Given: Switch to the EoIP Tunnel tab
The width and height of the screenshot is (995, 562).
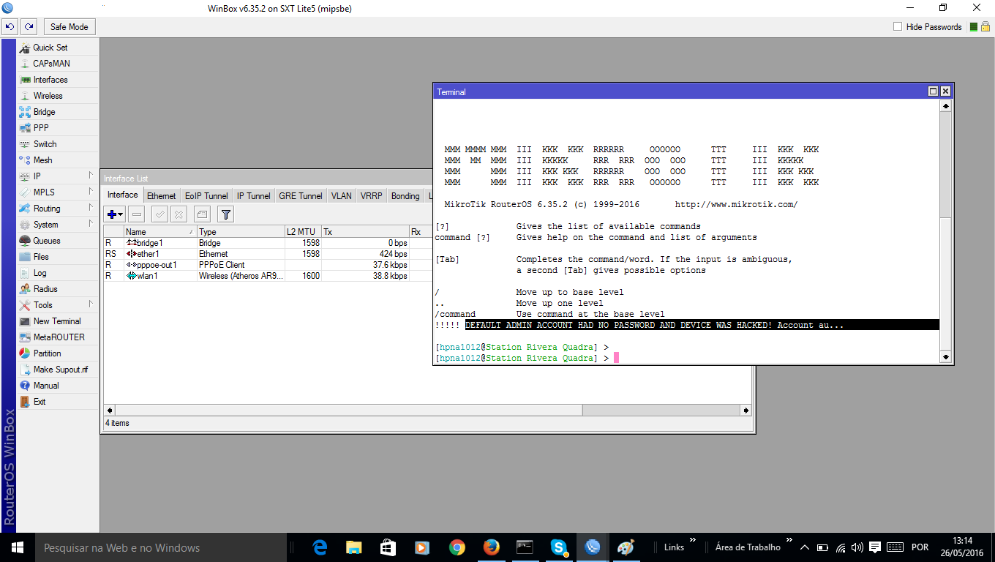Looking at the screenshot, I should 206,196.
